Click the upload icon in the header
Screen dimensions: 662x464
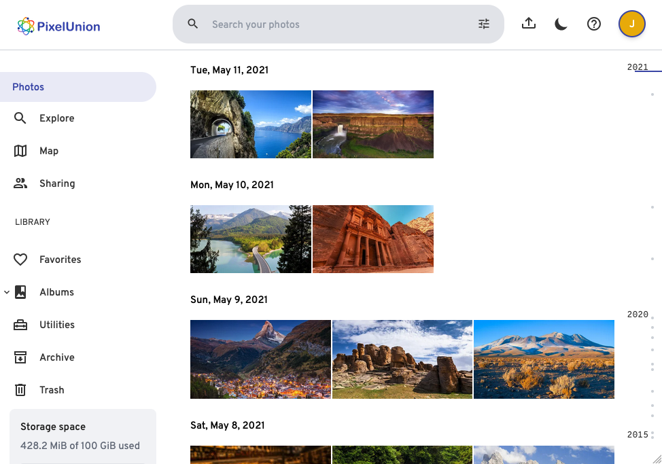pos(529,24)
